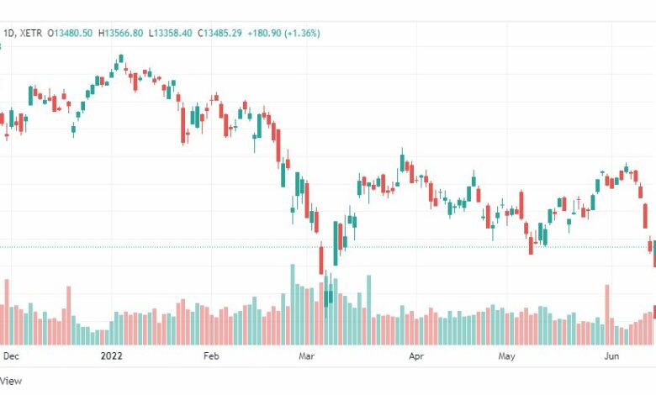The width and height of the screenshot is (656, 395).
Task: Click the Feb label on time axis
Action: 211,356
